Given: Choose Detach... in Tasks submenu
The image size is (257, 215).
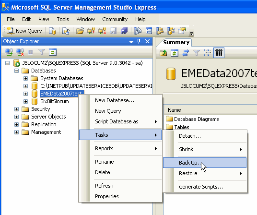Looking at the screenshot, I should (205, 136).
